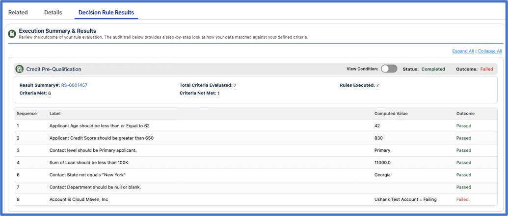Viewport: 508px width, 216px height.
Task: Click computed value 11000.0
Action: tap(383, 163)
